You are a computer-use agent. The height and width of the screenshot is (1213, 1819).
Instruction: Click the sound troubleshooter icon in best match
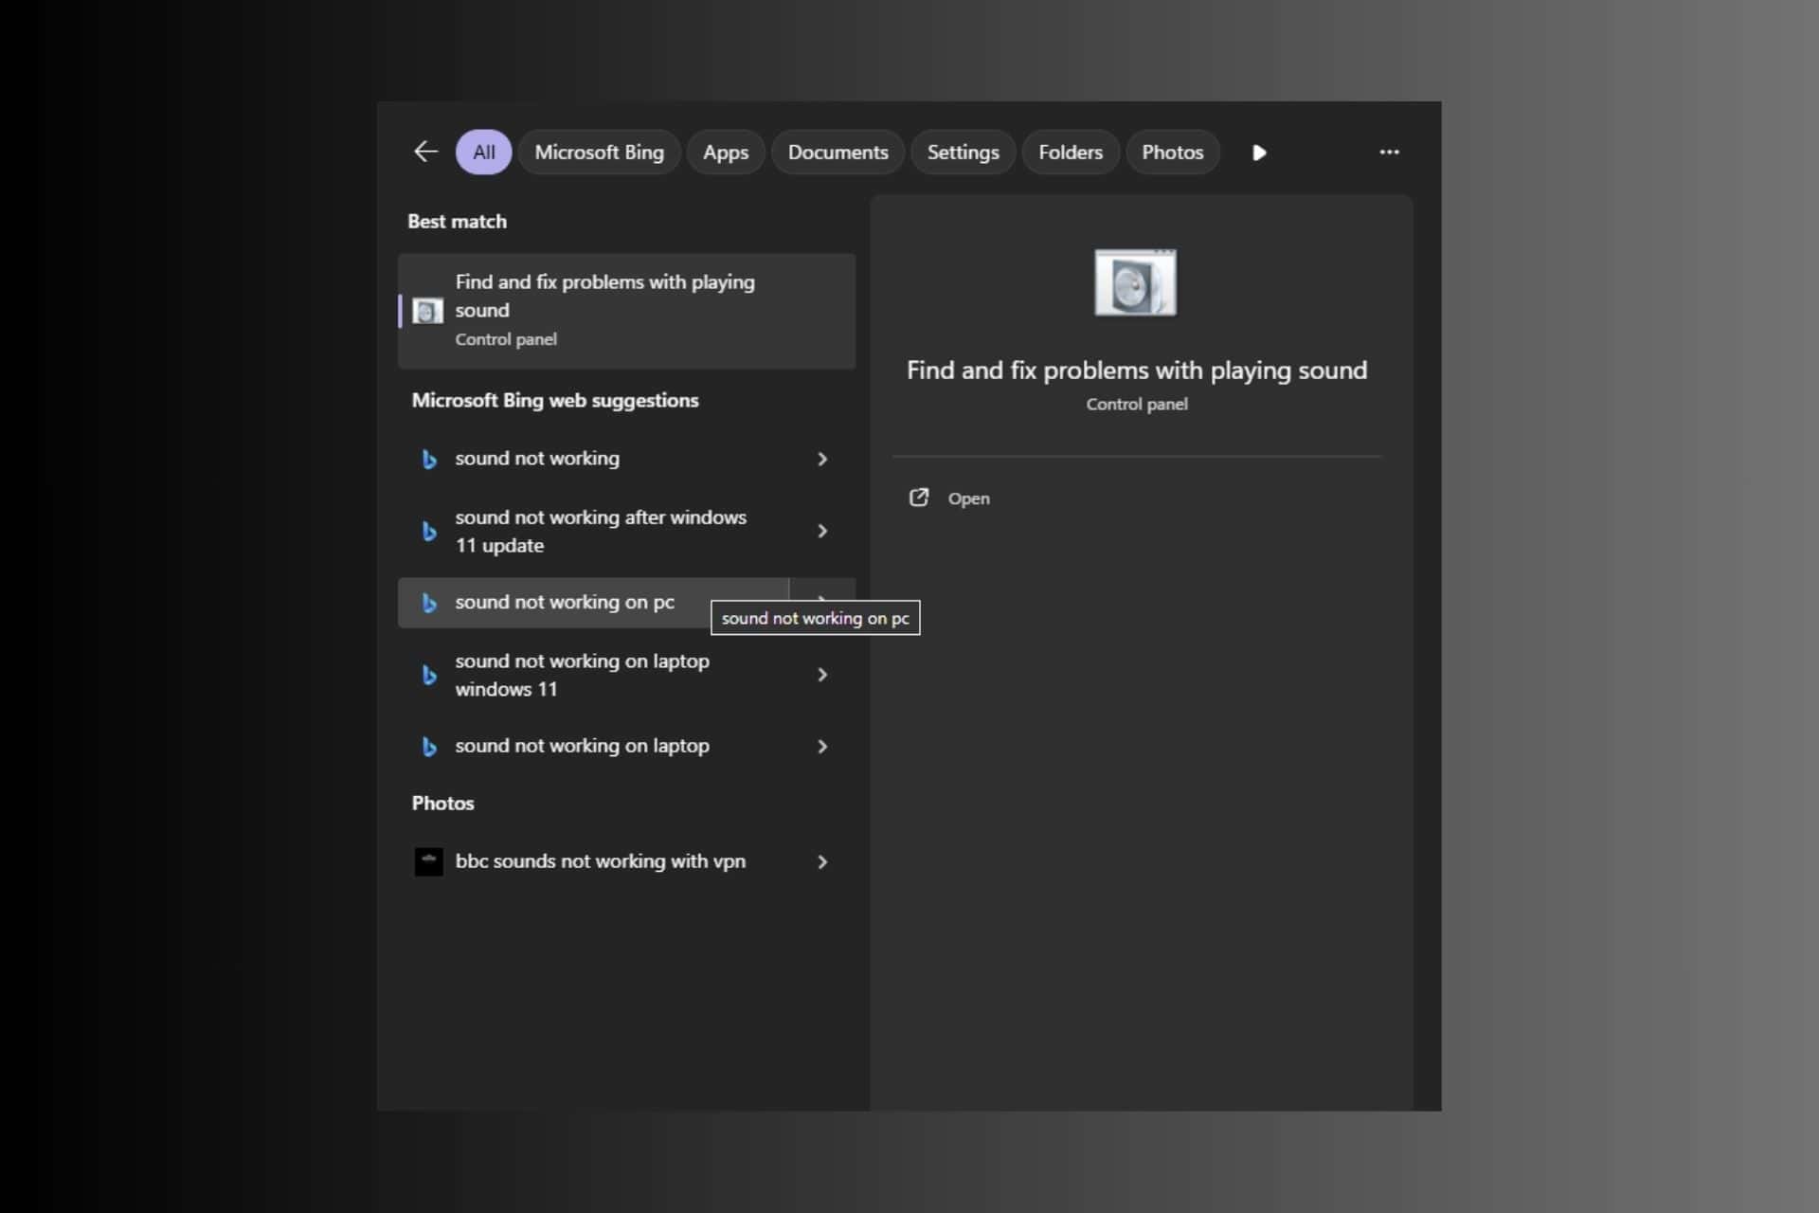click(x=428, y=311)
